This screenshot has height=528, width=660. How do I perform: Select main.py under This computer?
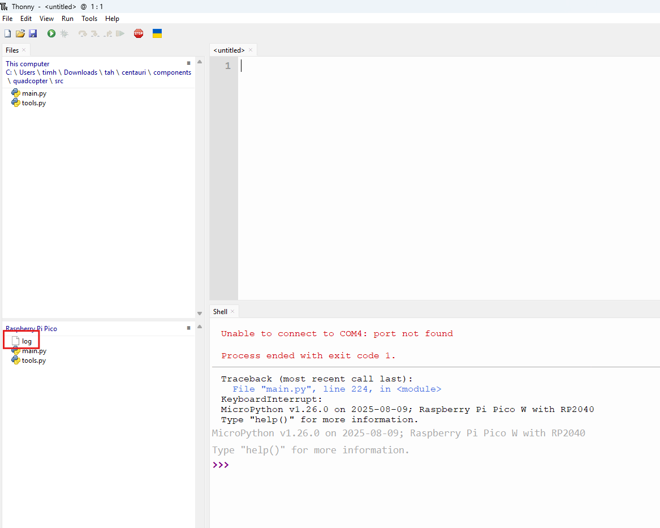[29, 93]
